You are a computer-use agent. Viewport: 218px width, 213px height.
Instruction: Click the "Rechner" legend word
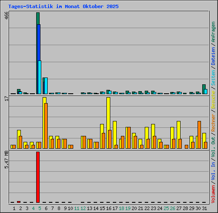pyautogui.click(x=213, y=123)
